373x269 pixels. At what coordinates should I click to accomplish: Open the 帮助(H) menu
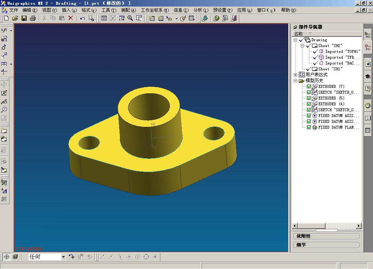[x=289, y=10]
